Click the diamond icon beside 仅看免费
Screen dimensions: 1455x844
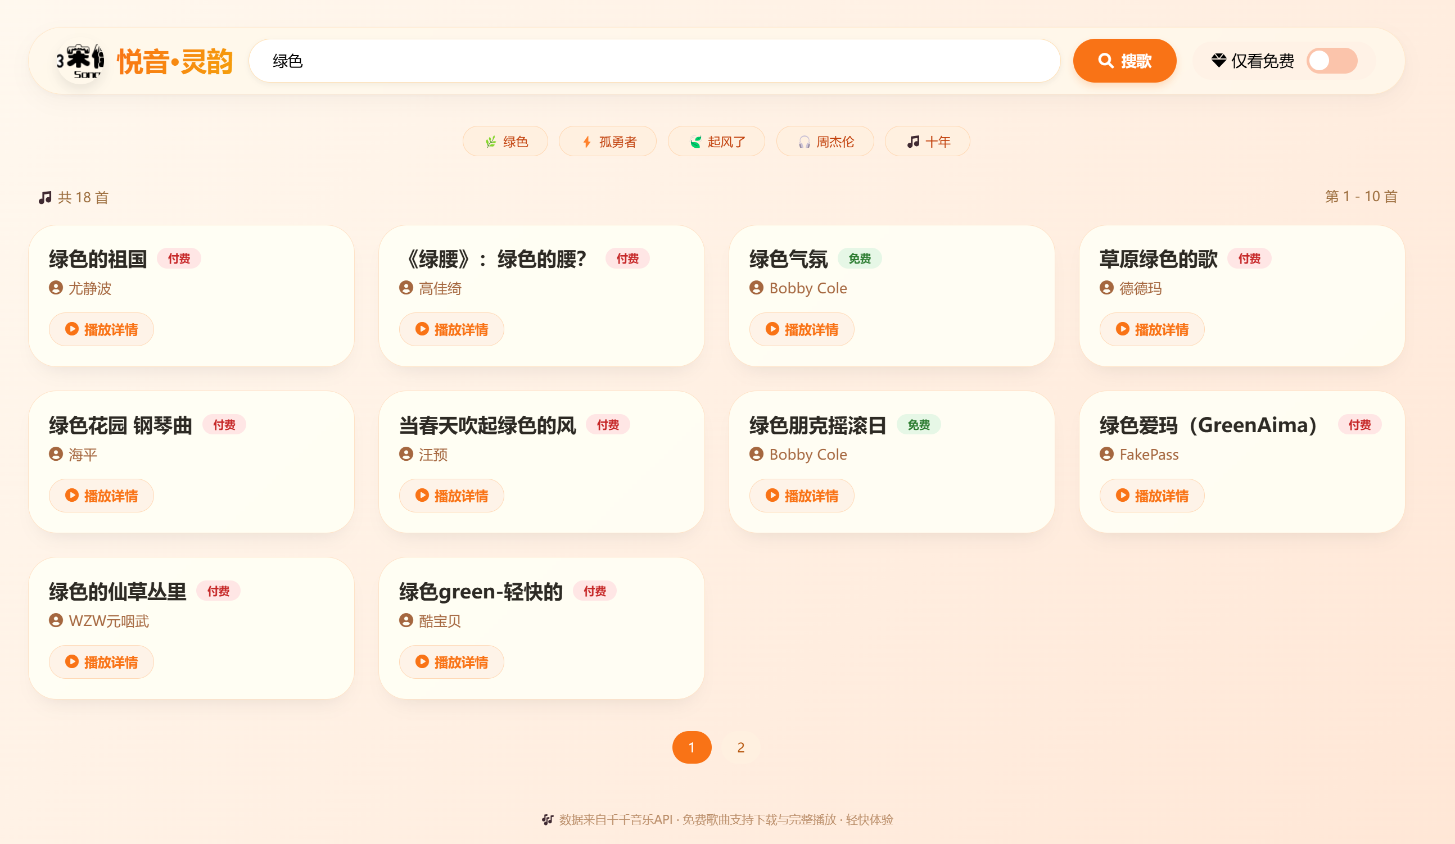tap(1219, 61)
